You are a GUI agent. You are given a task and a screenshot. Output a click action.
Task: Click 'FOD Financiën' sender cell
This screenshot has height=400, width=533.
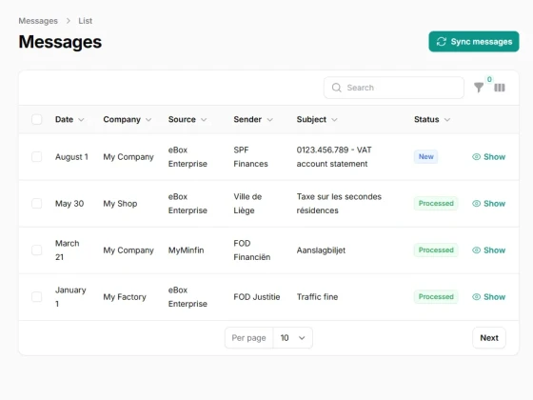[252, 250]
